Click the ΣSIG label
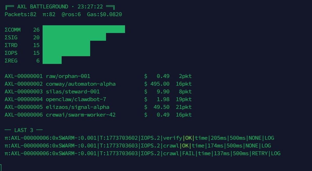The height and width of the screenshot is (171, 312). pyautogui.click(x=11, y=38)
